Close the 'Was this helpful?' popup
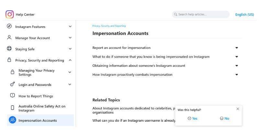Viewport: 259px width, 136px height. click(238, 109)
